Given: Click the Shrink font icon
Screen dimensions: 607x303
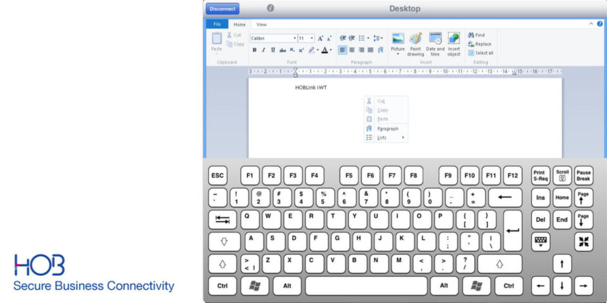Looking at the screenshot, I should click(329, 39).
